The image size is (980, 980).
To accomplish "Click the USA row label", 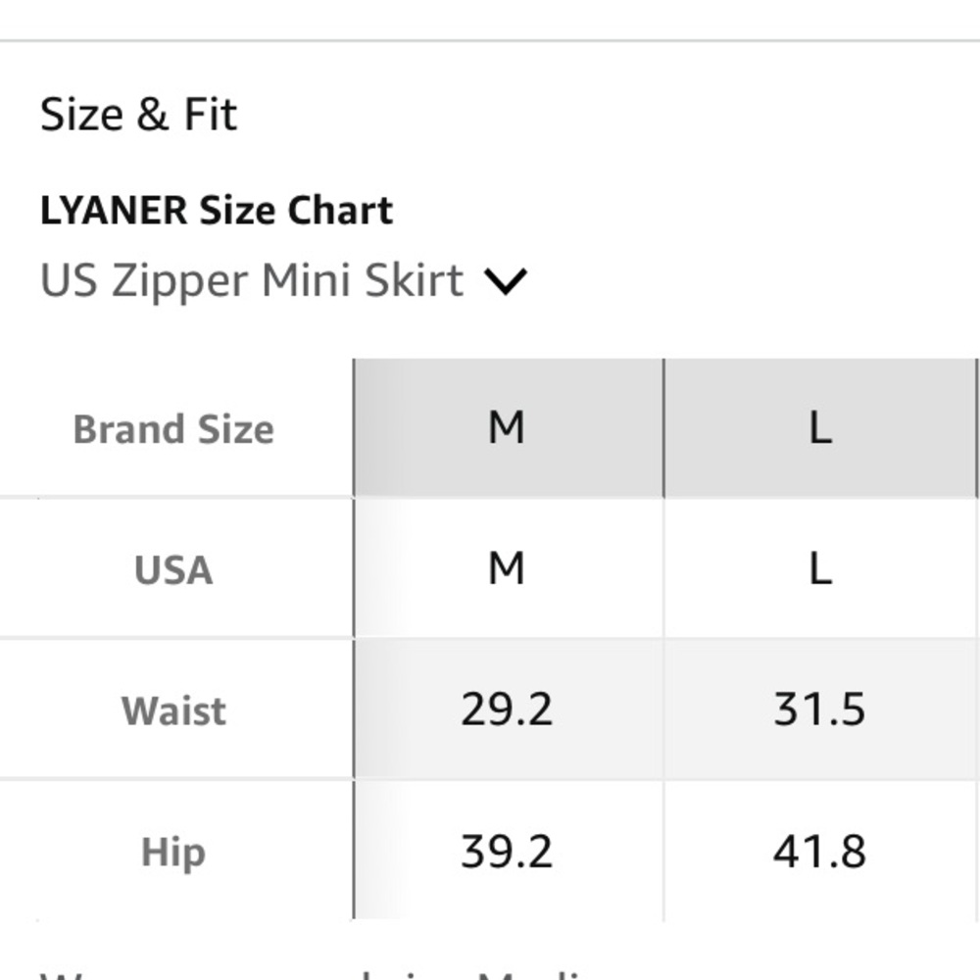I will (x=173, y=570).
